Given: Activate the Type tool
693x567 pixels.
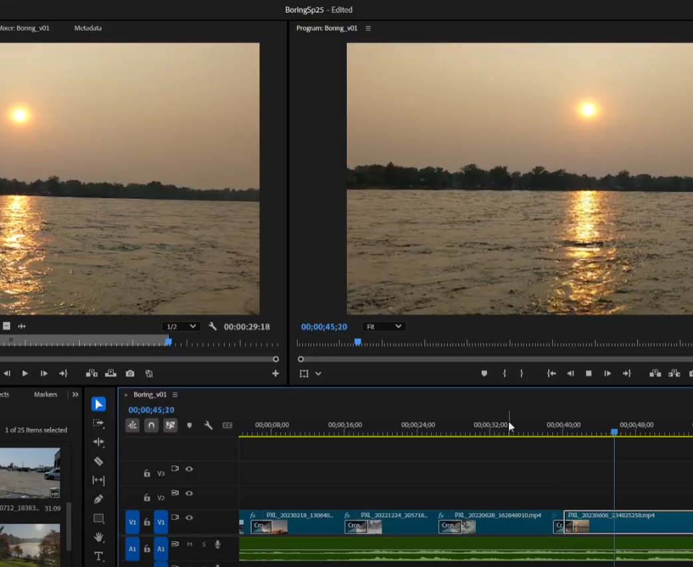Looking at the screenshot, I should [98, 556].
